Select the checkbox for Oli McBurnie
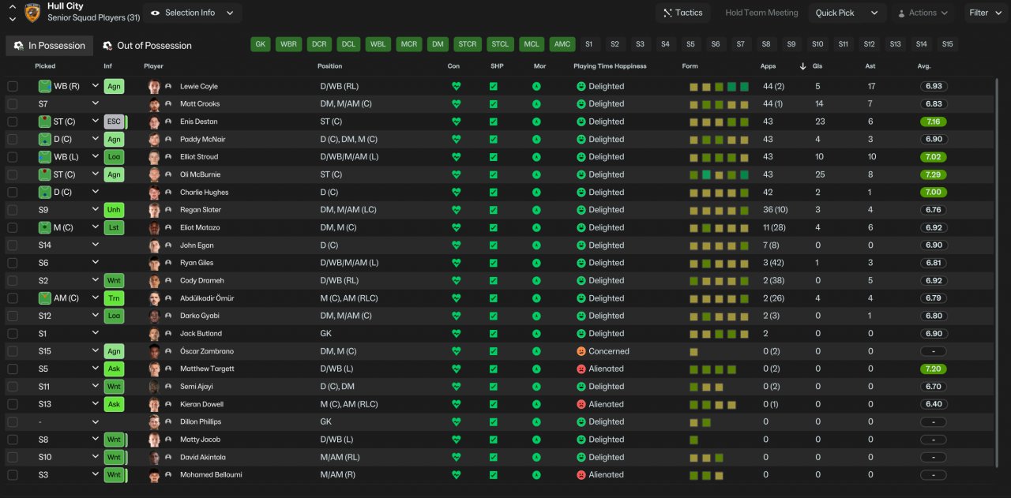The image size is (1011, 498). click(x=13, y=174)
